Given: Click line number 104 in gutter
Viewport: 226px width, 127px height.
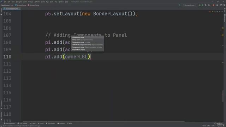Looking at the screenshot, I should pyautogui.click(x=7, y=14).
